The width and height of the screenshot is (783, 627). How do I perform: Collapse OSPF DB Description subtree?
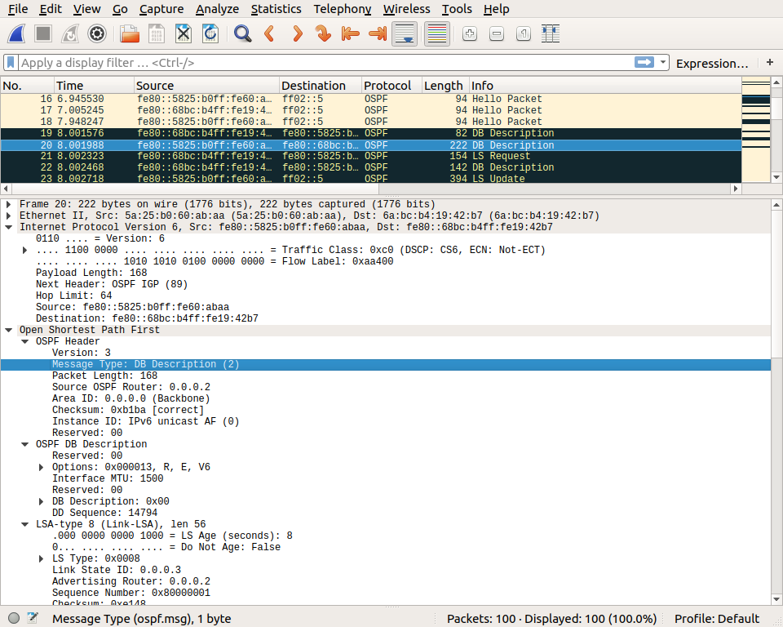(x=24, y=444)
